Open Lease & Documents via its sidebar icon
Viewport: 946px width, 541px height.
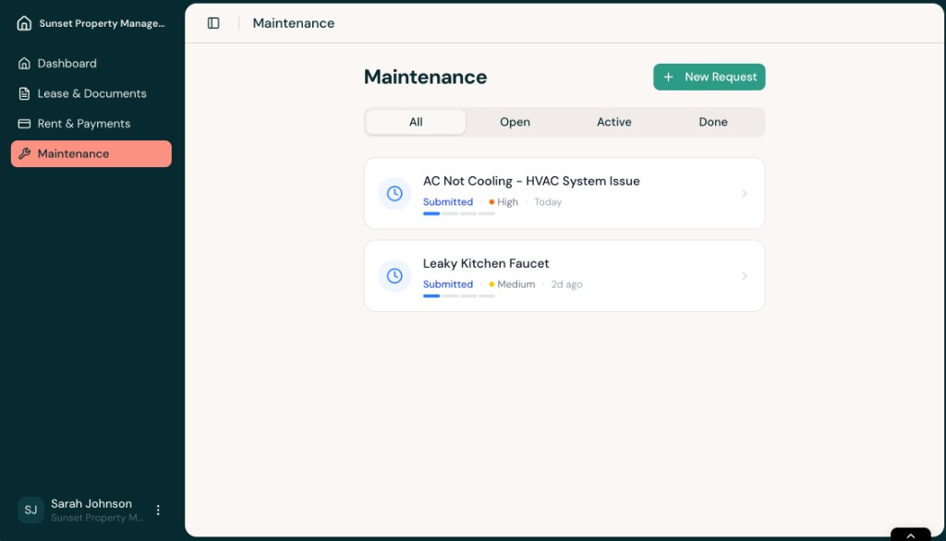pos(22,93)
